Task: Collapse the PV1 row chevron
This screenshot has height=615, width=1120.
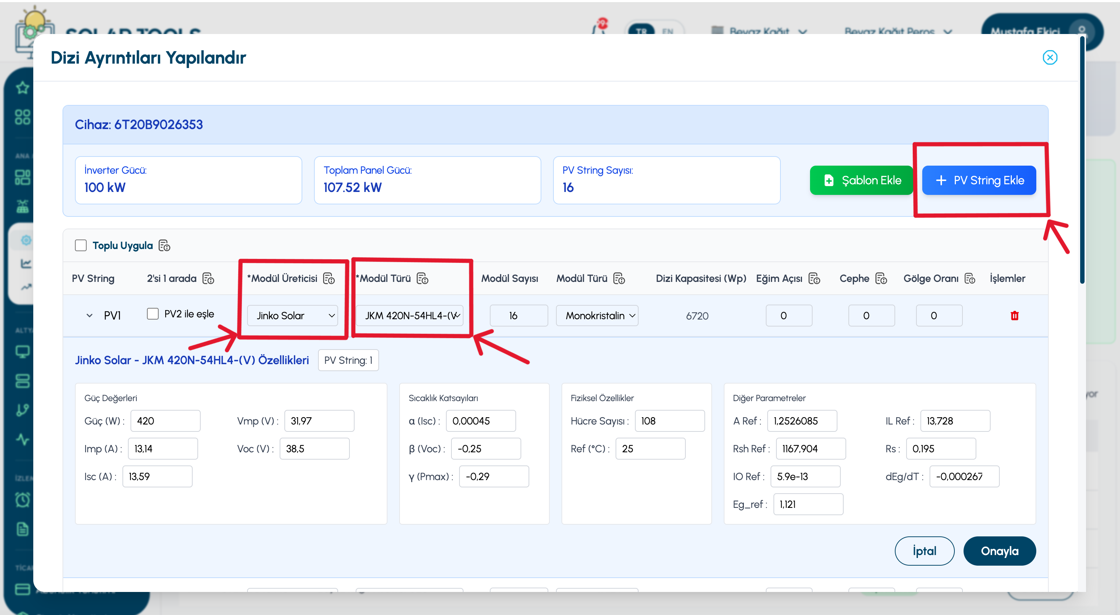Action: [x=90, y=315]
